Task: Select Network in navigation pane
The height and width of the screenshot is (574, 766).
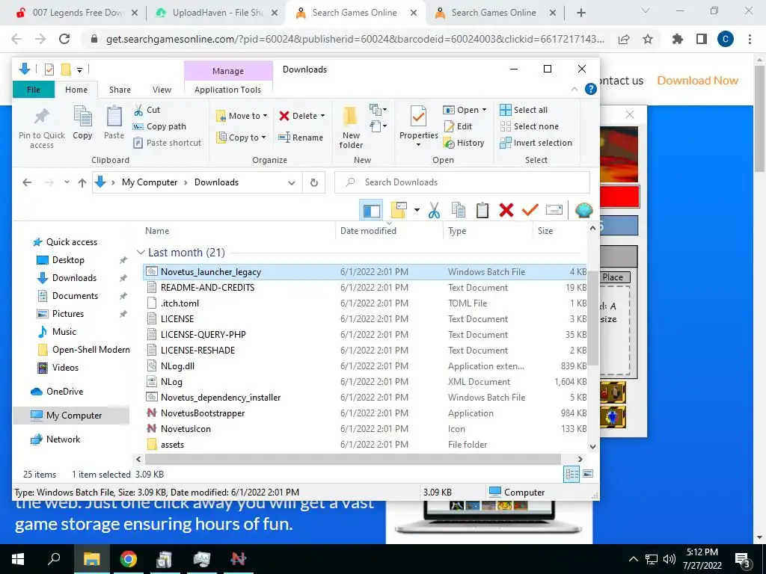Action: pos(63,439)
